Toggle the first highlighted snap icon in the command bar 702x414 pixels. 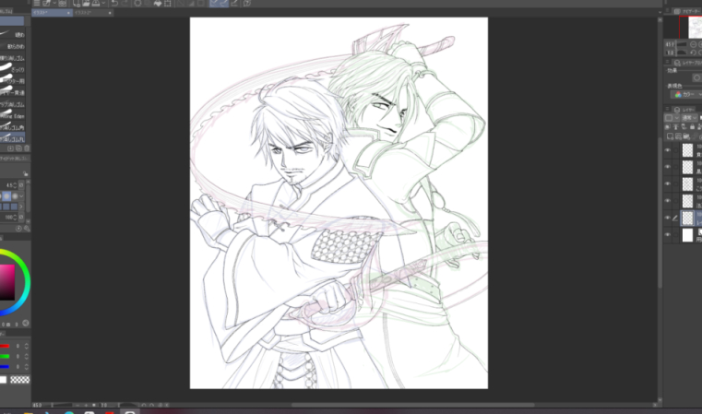[214, 3]
